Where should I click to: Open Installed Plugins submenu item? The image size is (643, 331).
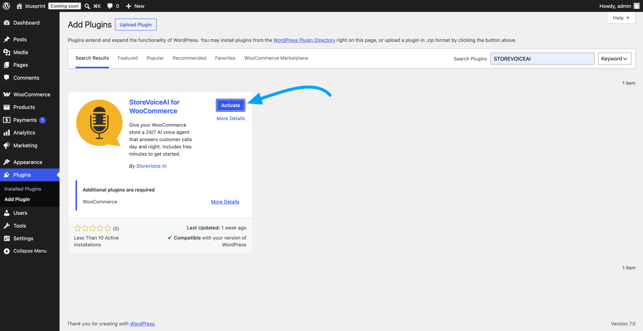click(x=23, y=189)
